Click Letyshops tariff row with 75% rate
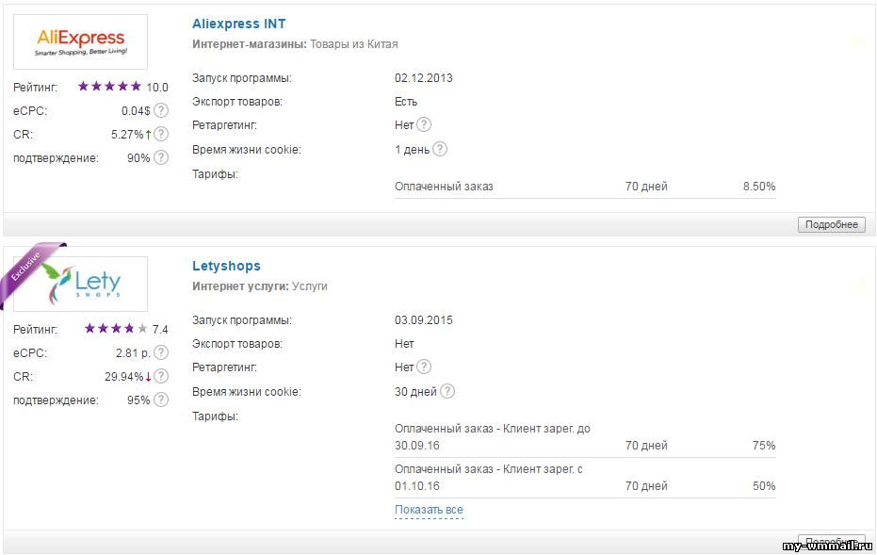Screen dimensions: 877x555 [x=585, y=437]
